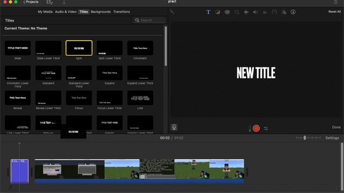Click the playhead marker on the timeline
The width and height of the screenshot is (344, 193).
(19, 144)
